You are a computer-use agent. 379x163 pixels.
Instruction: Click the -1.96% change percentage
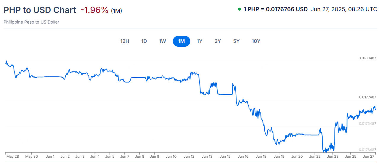(94, 10)
